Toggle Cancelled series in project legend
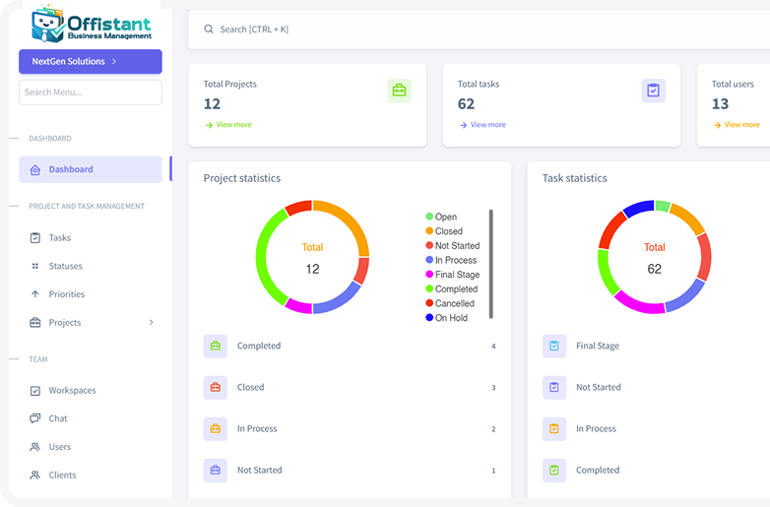The height and width of the screenshot is (507, 770). click(449, 303)
